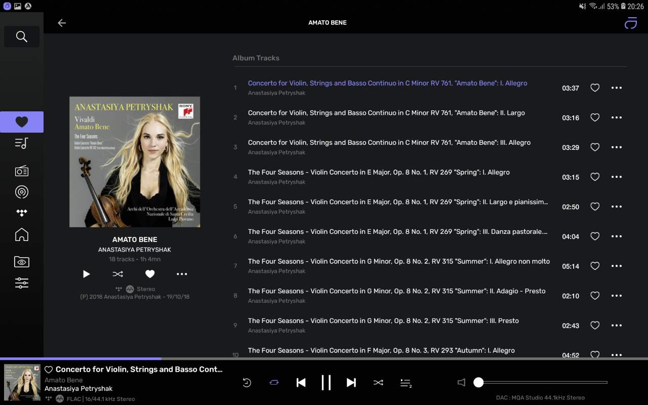The width and height of the screenshot is (648, 405).
Task: Open the home icon in sidebar
Action: tap(22, 234)
